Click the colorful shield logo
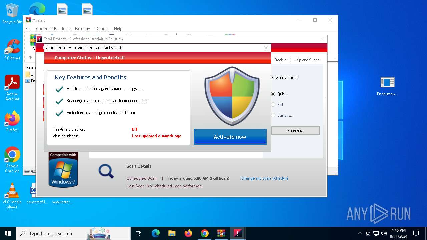 coord(232,96)
